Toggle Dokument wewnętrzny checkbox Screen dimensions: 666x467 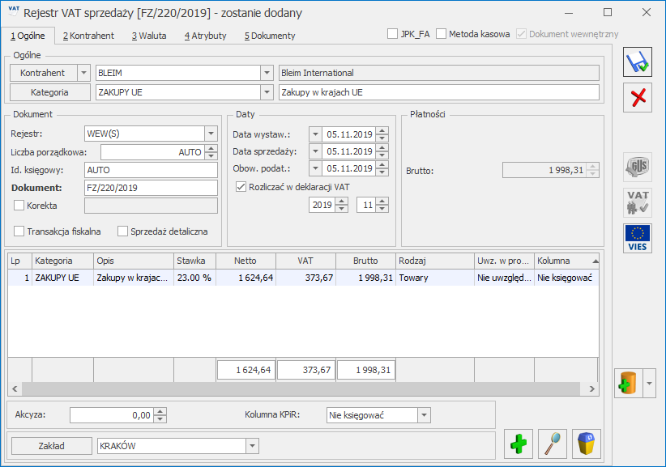pos(521,34)
